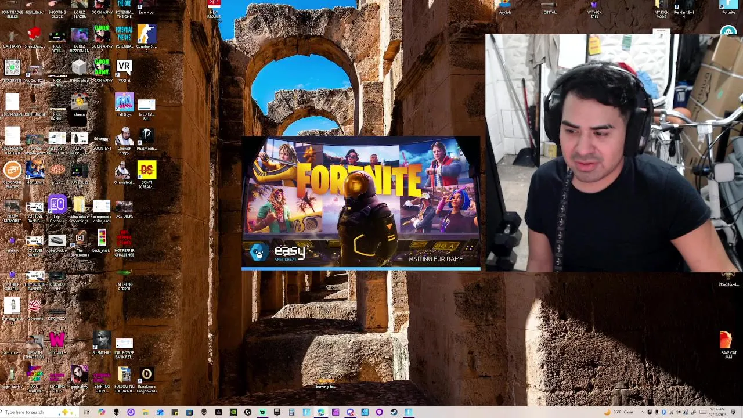
Task: Select the DON'T SCREAM desktop icon
Action: pos(146,175)
